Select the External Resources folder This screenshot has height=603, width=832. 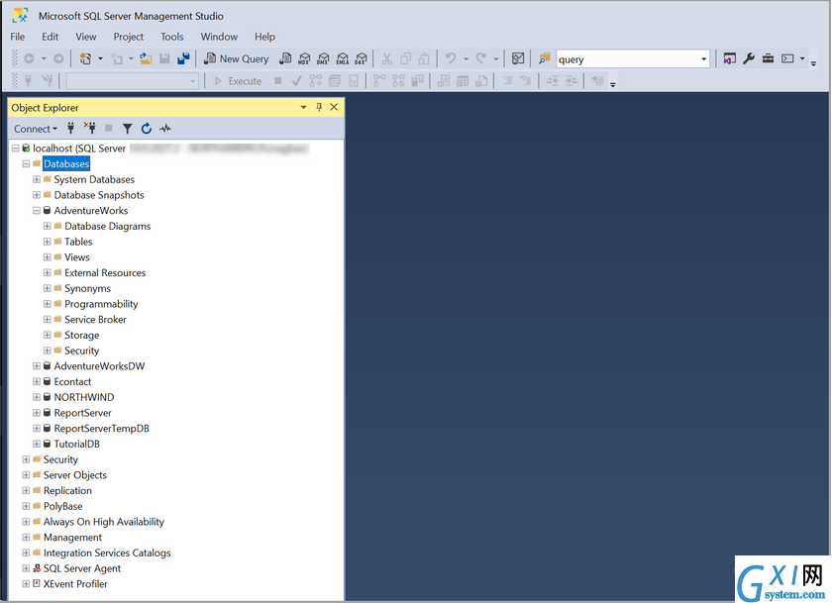click(105, 272)
